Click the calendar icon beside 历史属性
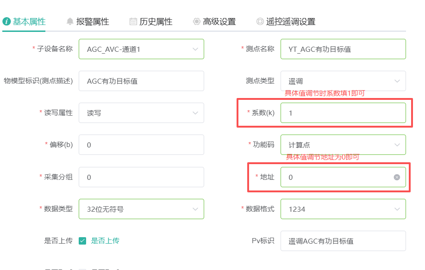 pyautogui.click(x=133, y=22)
